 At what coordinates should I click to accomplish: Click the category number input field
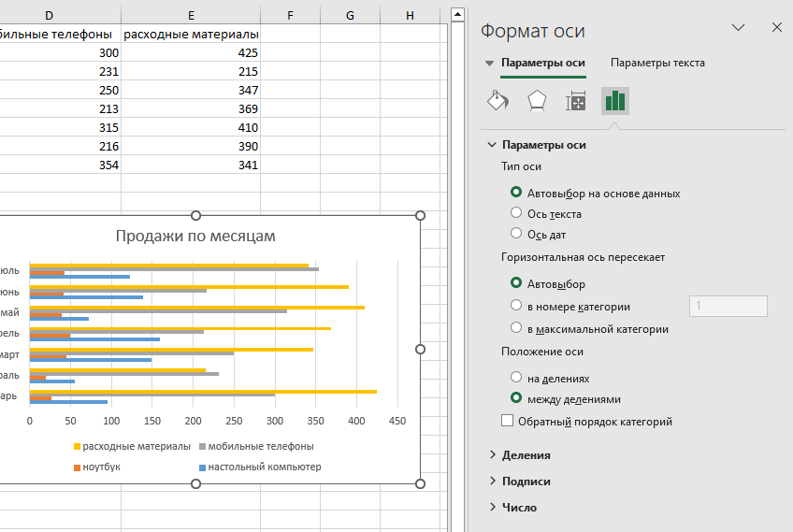727,307
